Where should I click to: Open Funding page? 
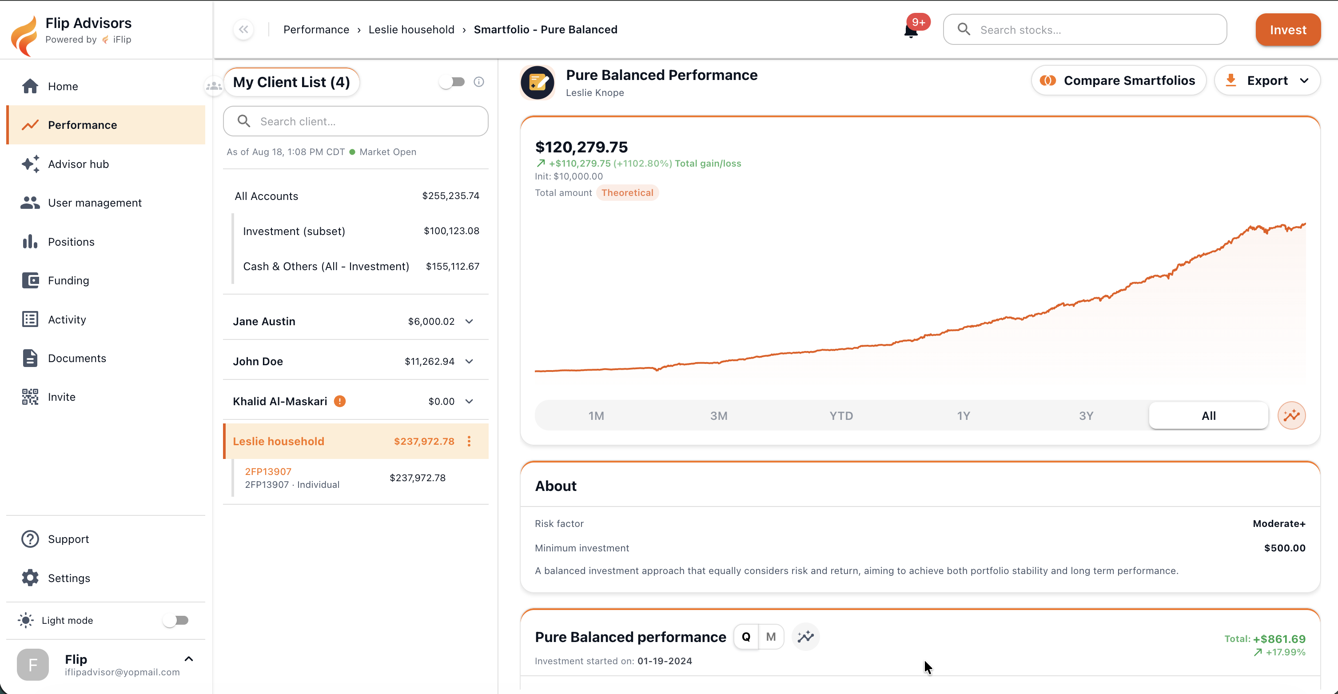pyautogui.click(x=105, y=280)
